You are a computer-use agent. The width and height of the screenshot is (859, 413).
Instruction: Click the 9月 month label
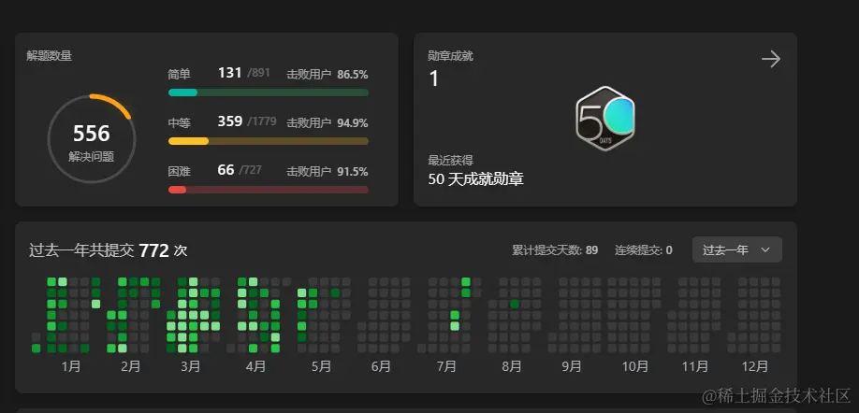coord(572,366)
